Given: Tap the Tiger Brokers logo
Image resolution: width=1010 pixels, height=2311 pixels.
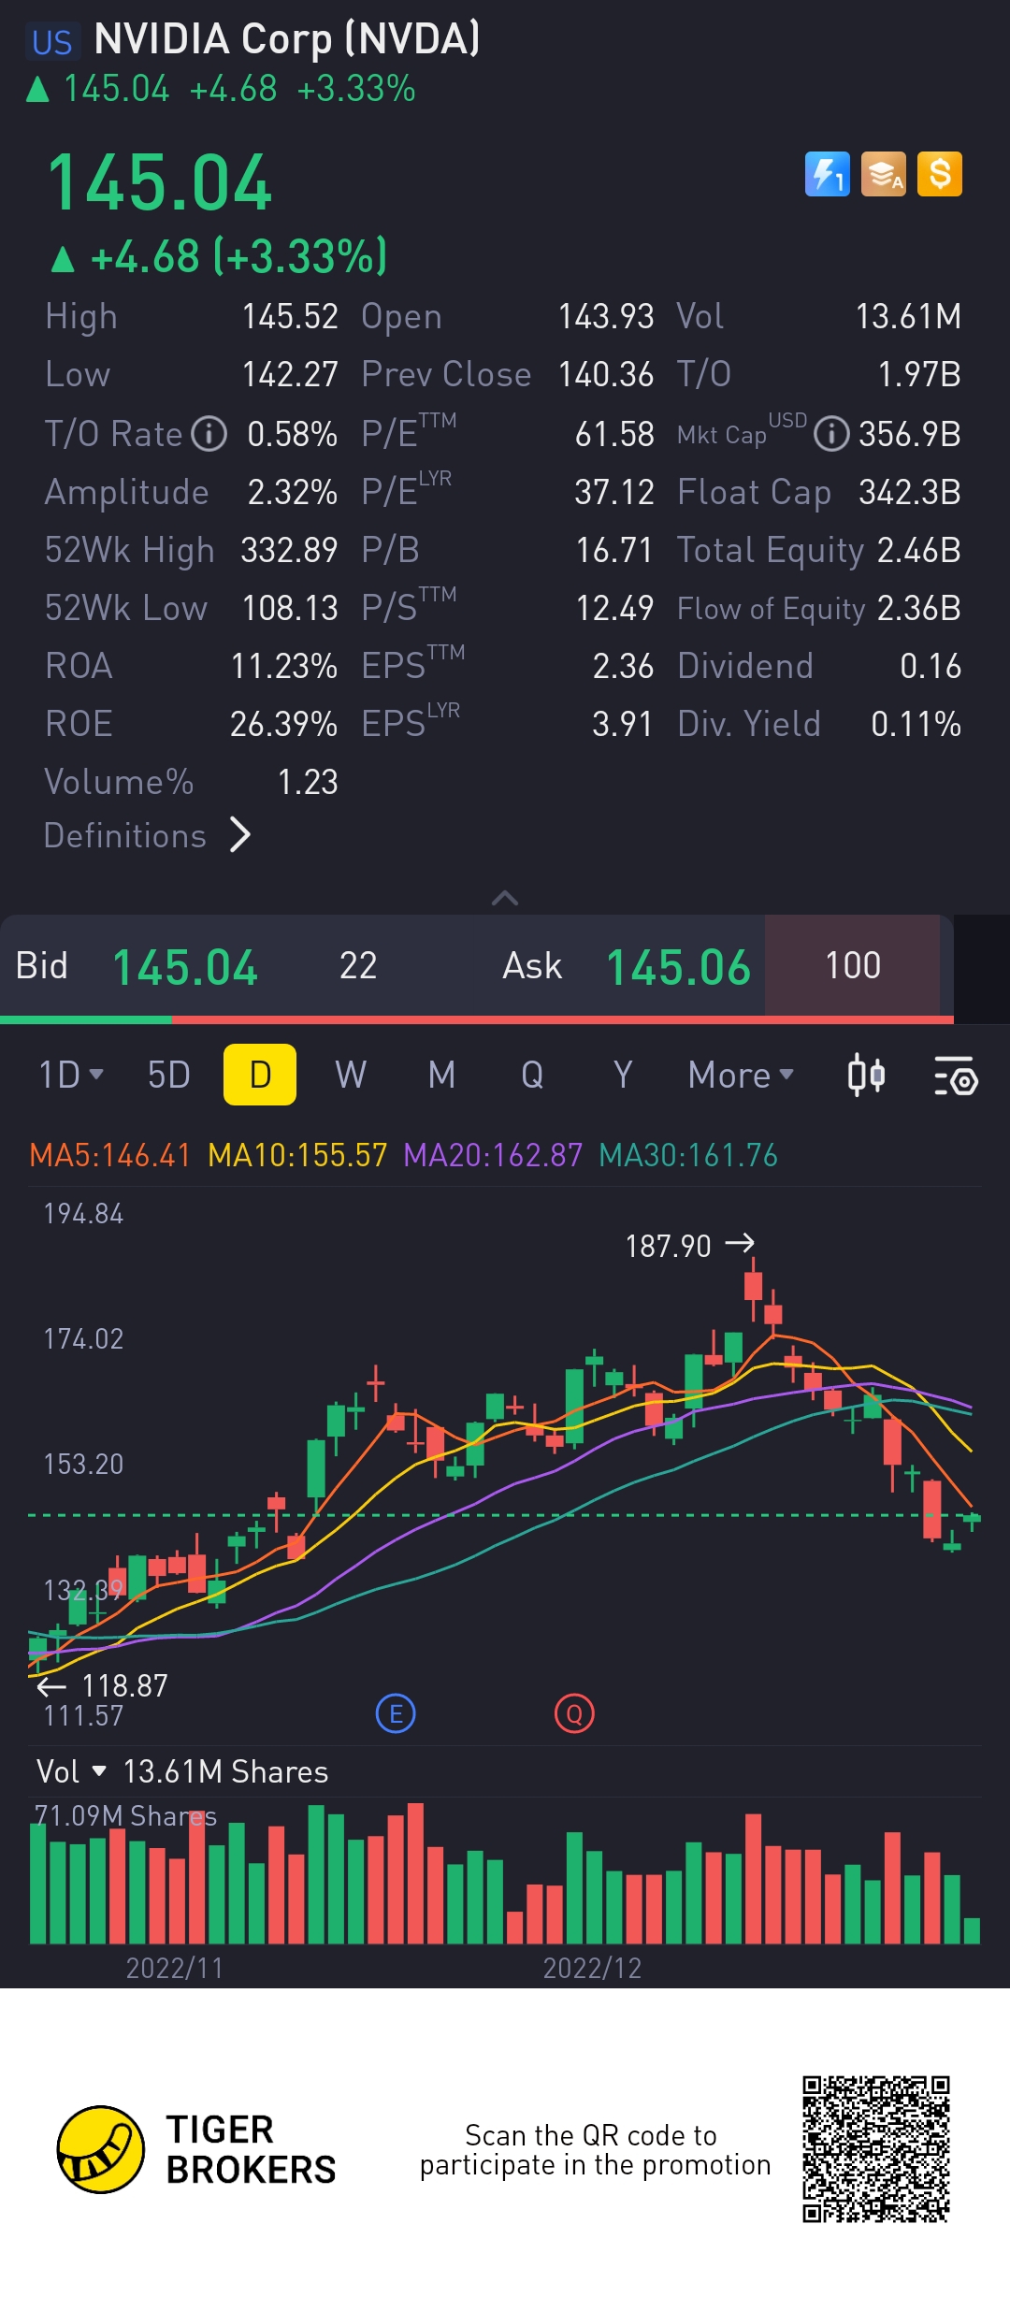Looking at the screenshot, I should pyautogui.click(x=196, y=2149).
